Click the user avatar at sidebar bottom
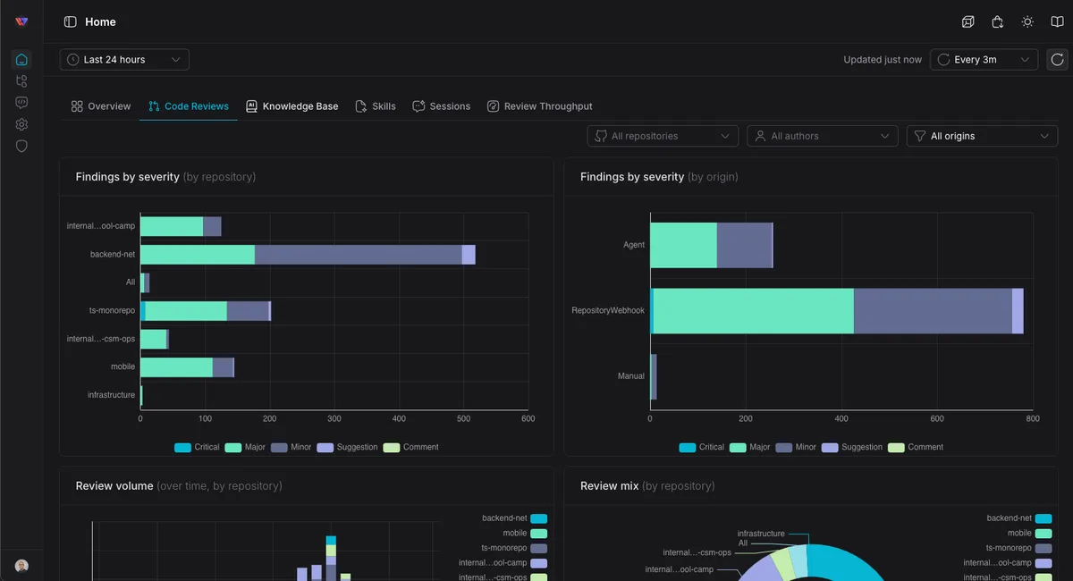This screenshot has height=581, width=1073. [x=21, y=566]
